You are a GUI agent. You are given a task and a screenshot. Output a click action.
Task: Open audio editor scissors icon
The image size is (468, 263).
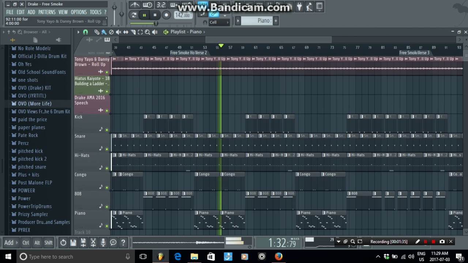pyautogui.click(x=93, y=242)
